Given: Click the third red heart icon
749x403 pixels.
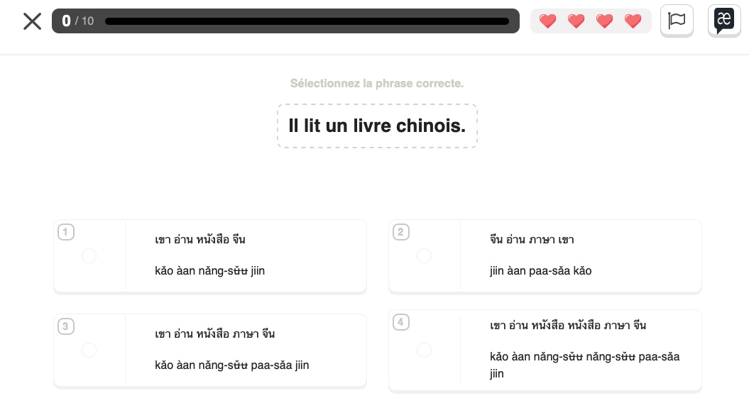Looking at the screenshot, I should (605, 21).
